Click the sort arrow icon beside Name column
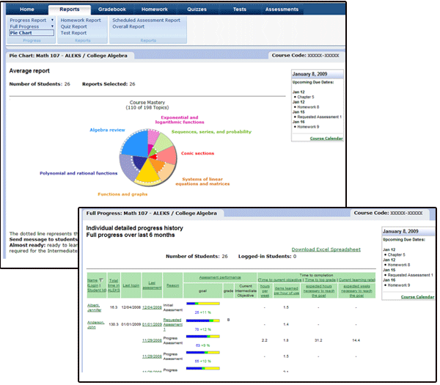Screen dimensions: 440x385 coord(101,280)
